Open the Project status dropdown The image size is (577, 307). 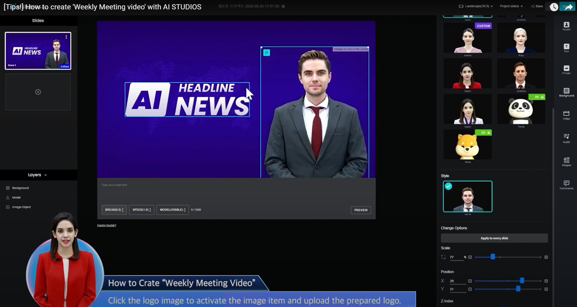tap(511, 6)
